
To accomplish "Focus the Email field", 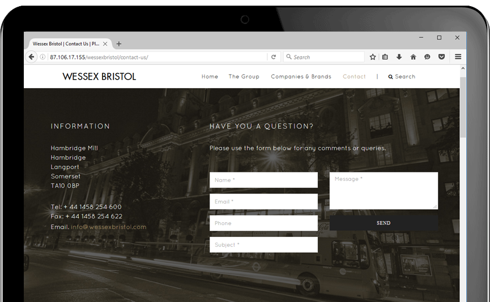I will click(264, 201).
